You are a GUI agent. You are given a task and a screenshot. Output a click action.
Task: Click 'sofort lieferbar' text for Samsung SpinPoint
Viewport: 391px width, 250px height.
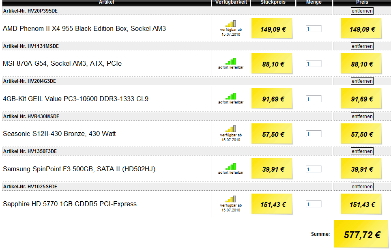pyautogui.click(x=231, y=172)
